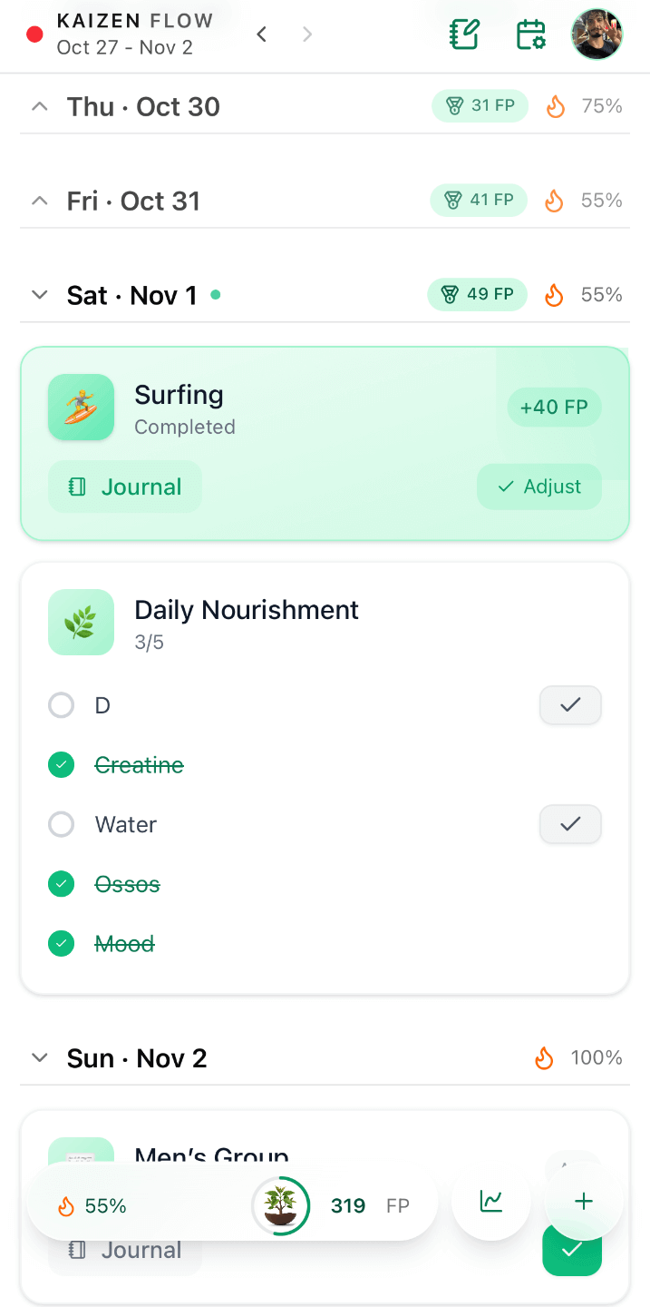Navigate back using the left chevron arrow
This screenshot has width=650, height=1307.
(261, 34)
